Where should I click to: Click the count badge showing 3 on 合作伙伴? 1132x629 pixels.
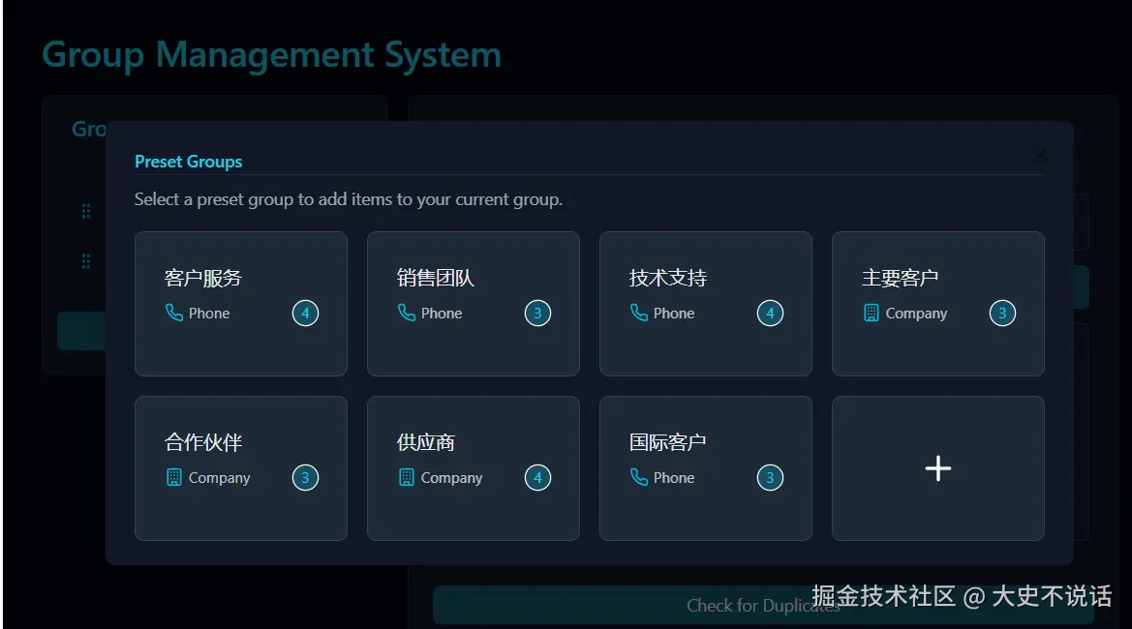coord(306,477)
